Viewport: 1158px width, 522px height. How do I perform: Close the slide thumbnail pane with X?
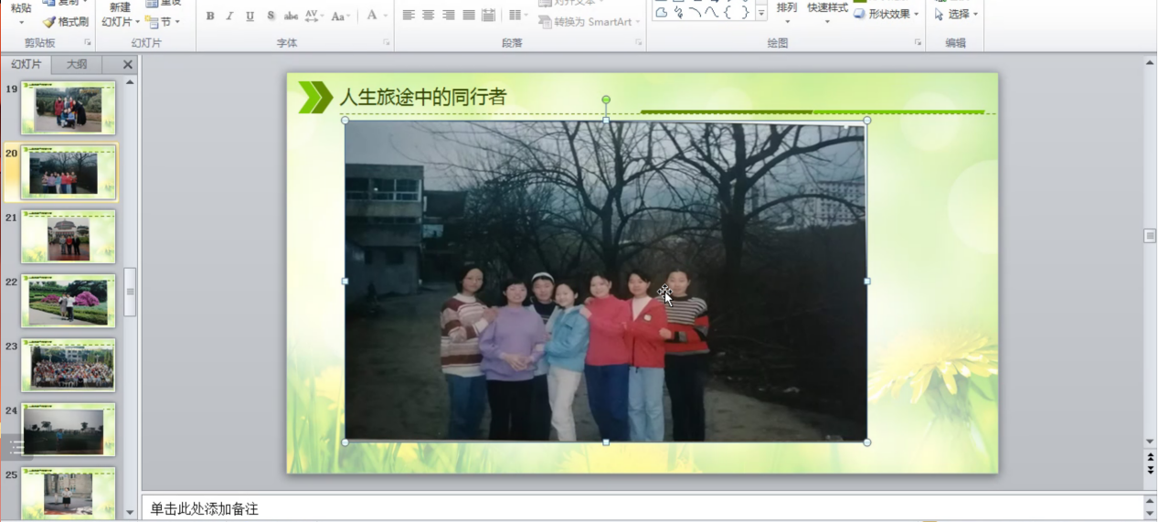click(x=128, y=64)
